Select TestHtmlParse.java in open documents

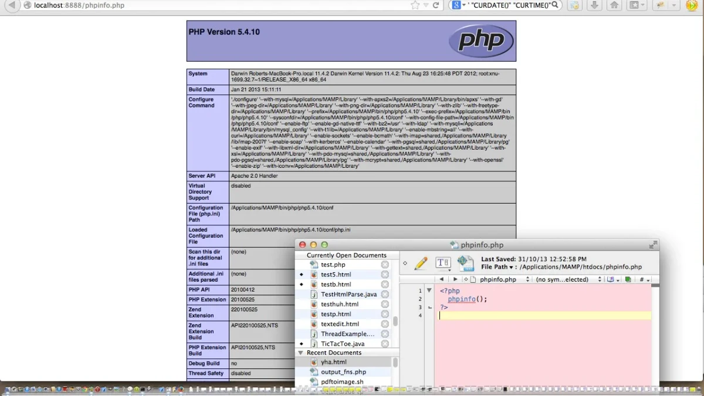click(x=349, y=294)
